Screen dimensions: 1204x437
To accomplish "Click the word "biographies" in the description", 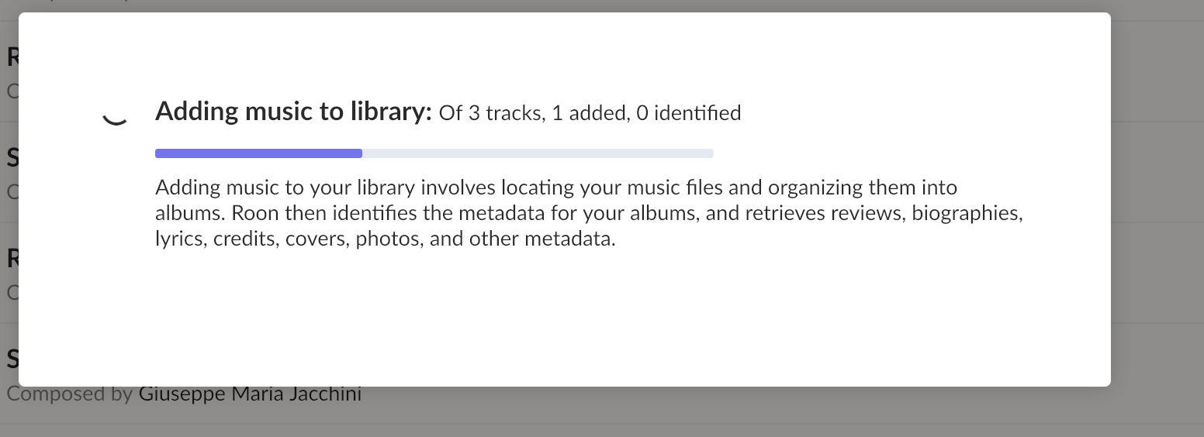I will click(967, 213).
